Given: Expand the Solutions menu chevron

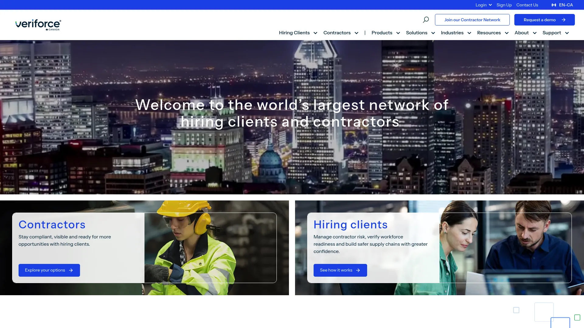Looking at the screenshot, I should coord(433,33).
